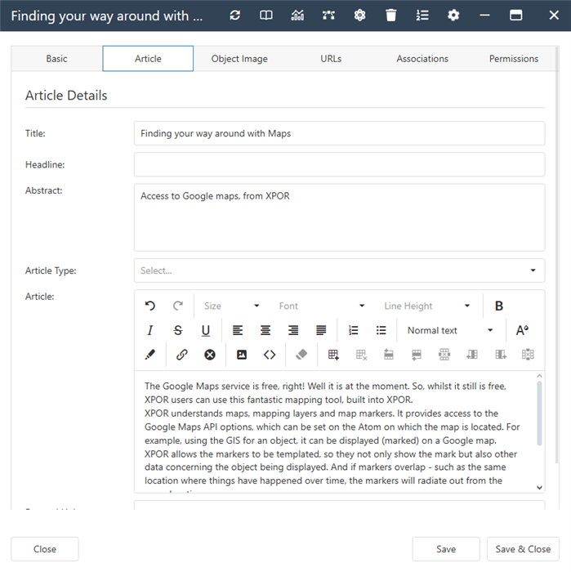The height and width of the screenshot is (572, 571).
Task: Click the delete row icon
Action: click(x=444, y=355)
